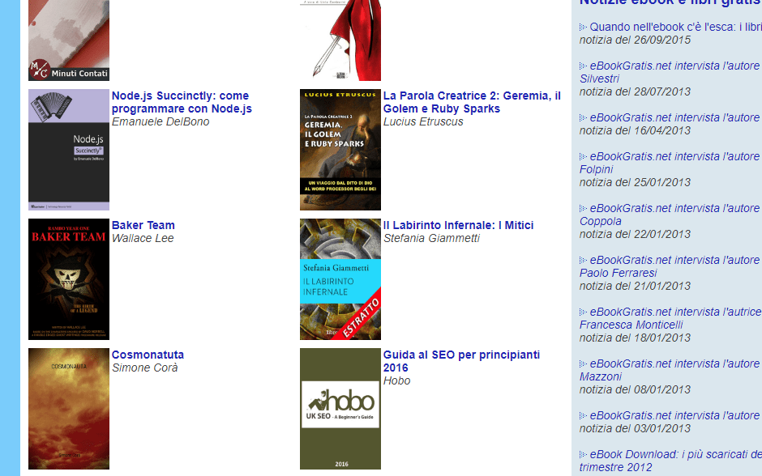Viewport: 762px width, 476px height.
Task: Click arrow icon beside the 16/04/2013 news item
Action: tap(583, 118)
